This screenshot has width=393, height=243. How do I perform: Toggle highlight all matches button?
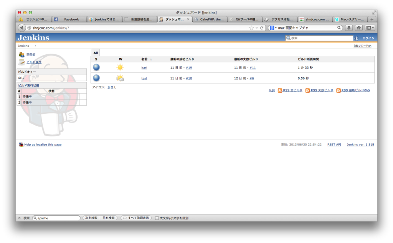coord(136,218)
